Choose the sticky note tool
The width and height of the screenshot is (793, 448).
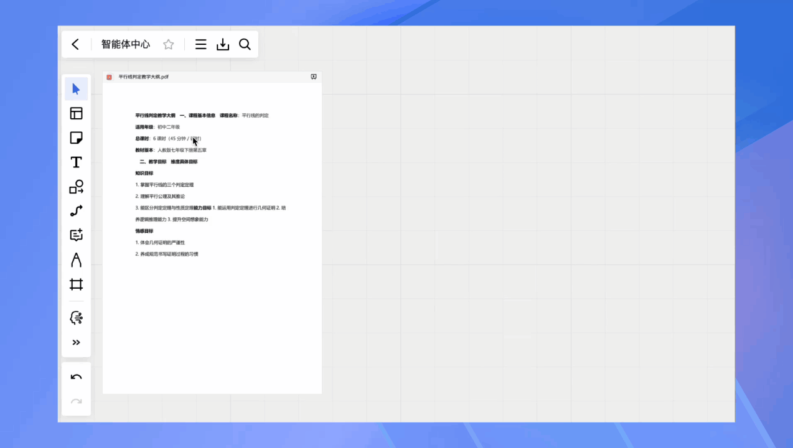[x=76, y=138]
